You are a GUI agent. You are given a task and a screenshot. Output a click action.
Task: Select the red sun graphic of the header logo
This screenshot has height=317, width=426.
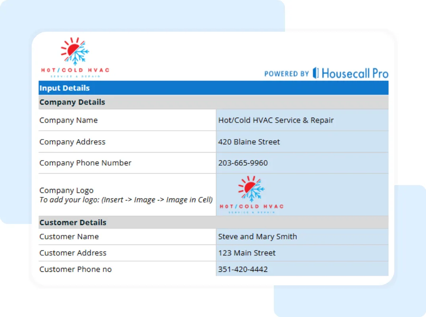(72, 48)
